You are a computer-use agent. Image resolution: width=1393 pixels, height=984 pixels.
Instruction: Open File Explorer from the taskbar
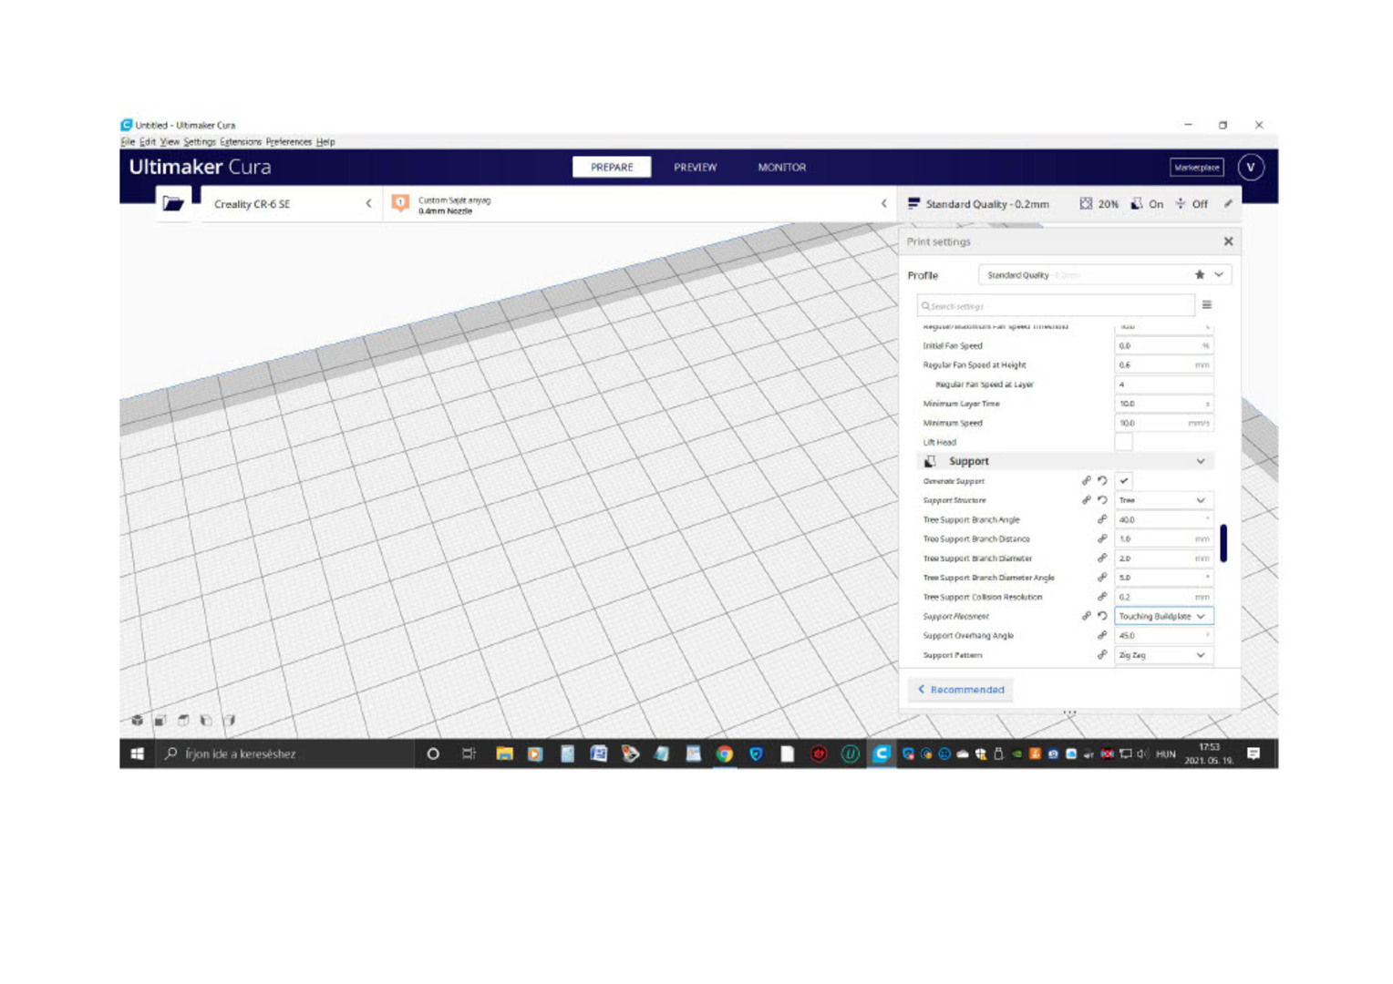pos(504,753)
